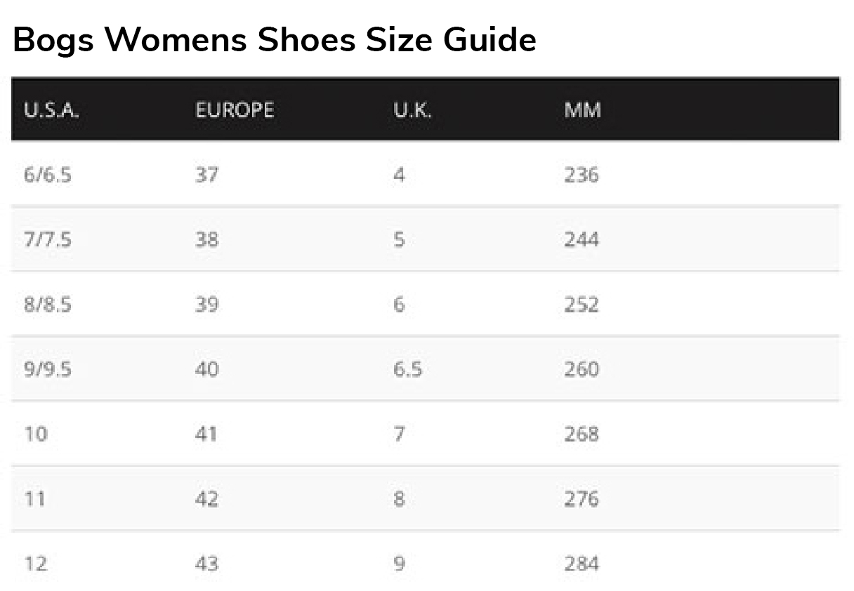Select Europe size 39 cell
854x591 pixels.
tap(207, 305)
